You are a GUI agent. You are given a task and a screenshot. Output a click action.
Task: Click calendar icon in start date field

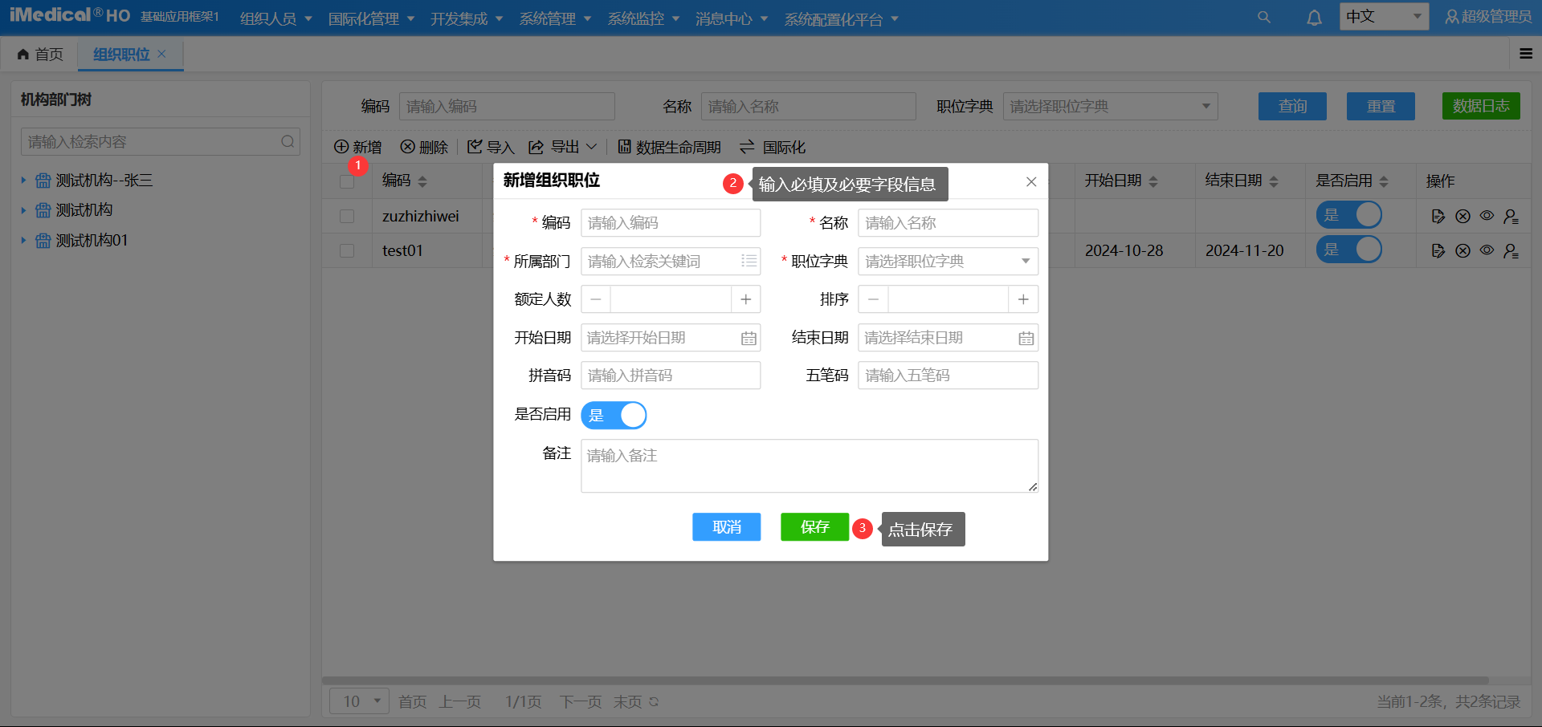749,339
